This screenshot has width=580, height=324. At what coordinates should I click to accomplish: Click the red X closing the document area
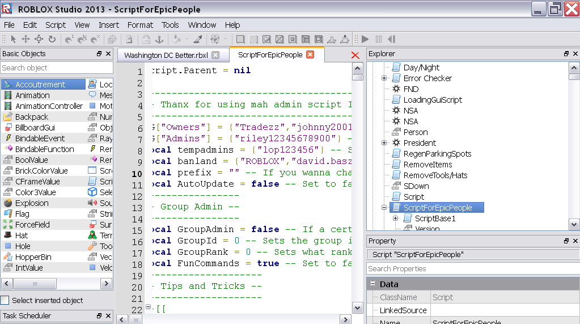pos(355,55)
